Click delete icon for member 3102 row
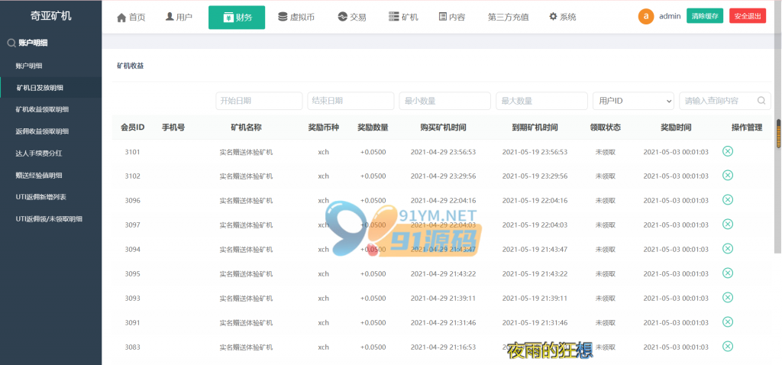The width and height of the screenshot is (782, 365). [x=728, y=175]
